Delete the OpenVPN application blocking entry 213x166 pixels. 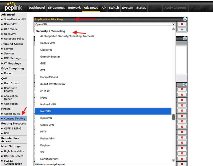(x=182, y=24)
